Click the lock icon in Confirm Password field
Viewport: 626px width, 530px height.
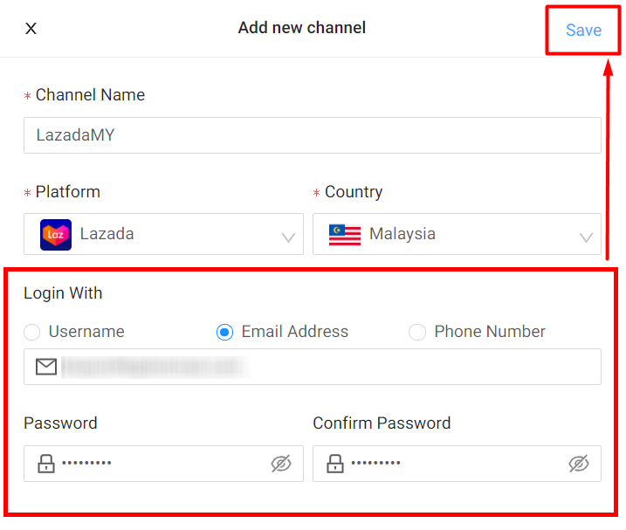coord(335,464)
